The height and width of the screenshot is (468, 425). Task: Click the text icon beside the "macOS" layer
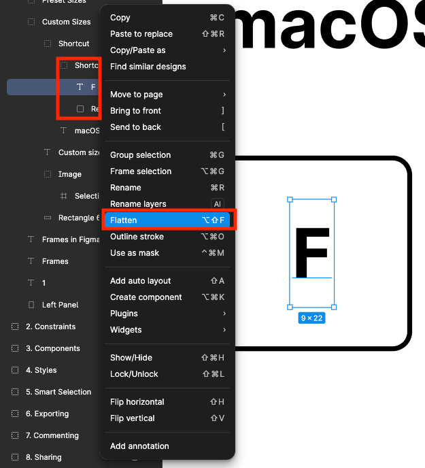64,131
